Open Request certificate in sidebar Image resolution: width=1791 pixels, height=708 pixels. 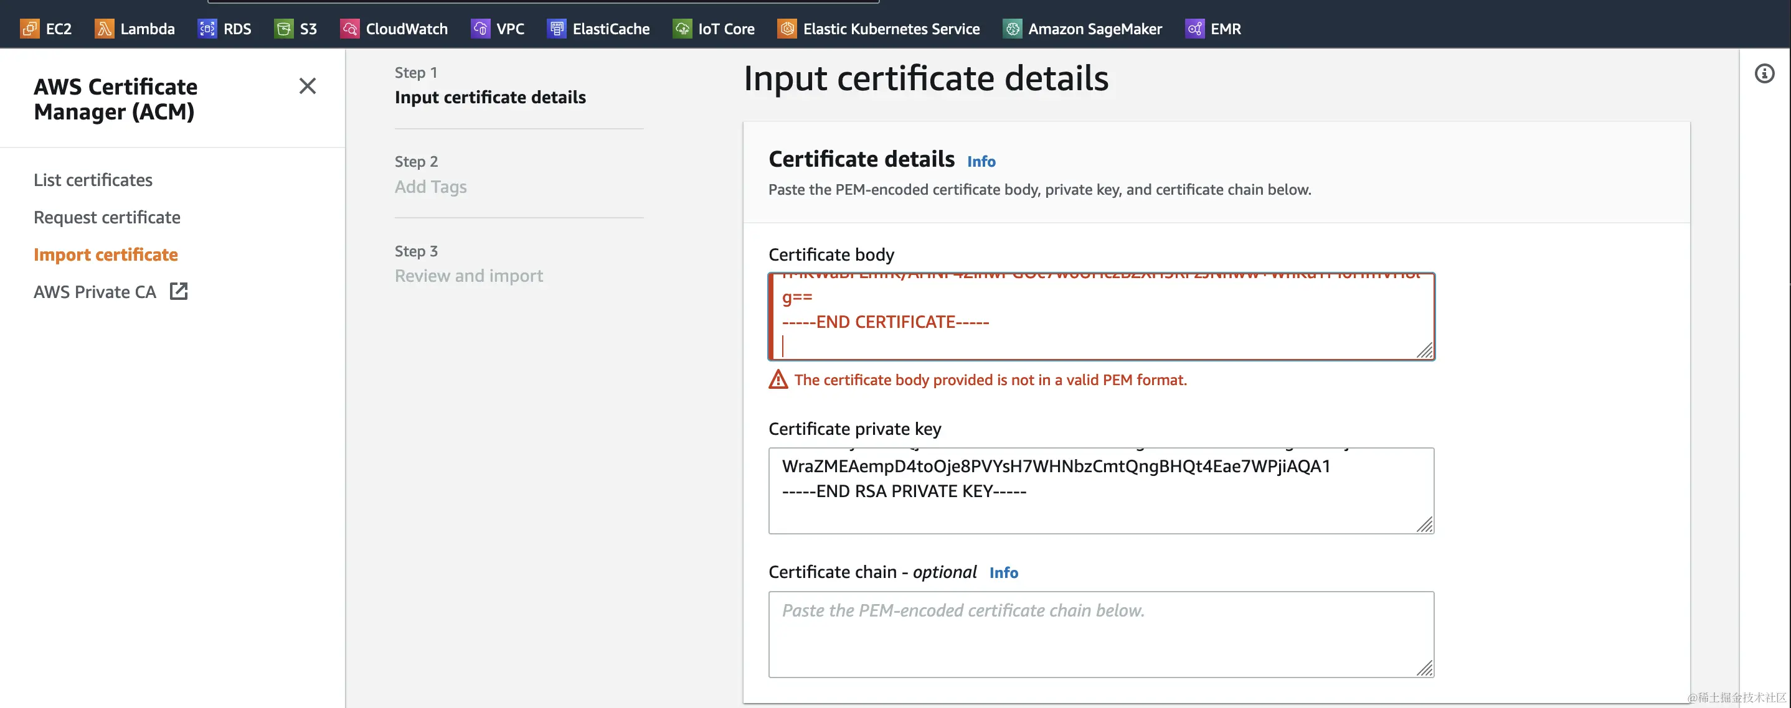tap(107, 218)
